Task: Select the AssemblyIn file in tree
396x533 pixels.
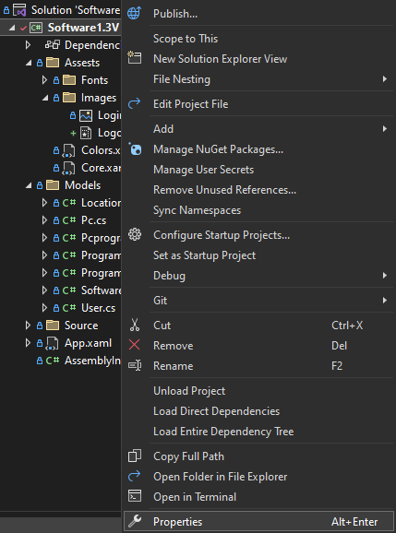Action: click(x=92, y=361)
